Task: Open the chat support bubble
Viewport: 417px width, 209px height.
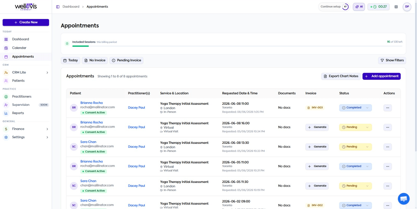Action: tap(404, 199)
